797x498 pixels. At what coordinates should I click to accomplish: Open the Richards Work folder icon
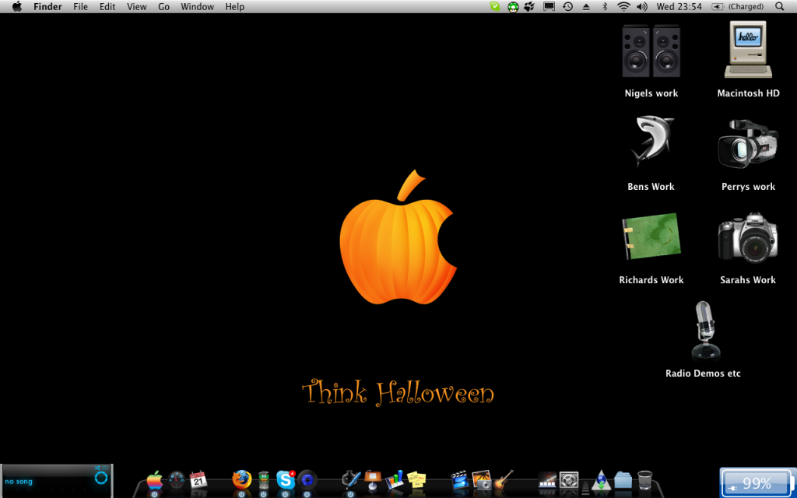651,237
